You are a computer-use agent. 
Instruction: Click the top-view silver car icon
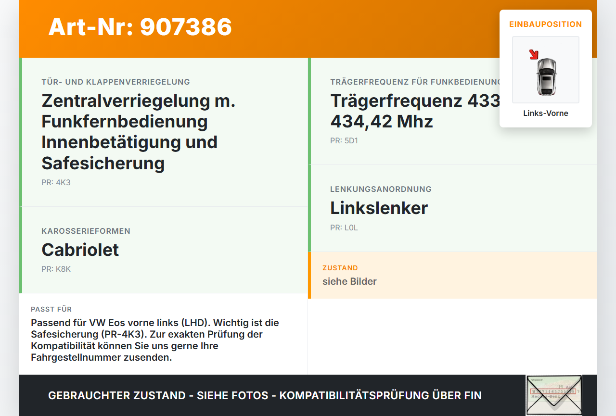tap(546, 76)
